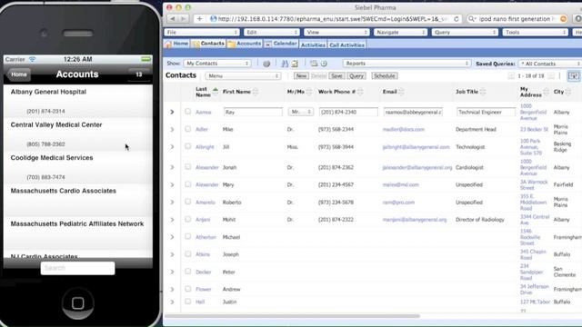
Task: Click the notes icon next to binoculars
Action: coord(295,64)
